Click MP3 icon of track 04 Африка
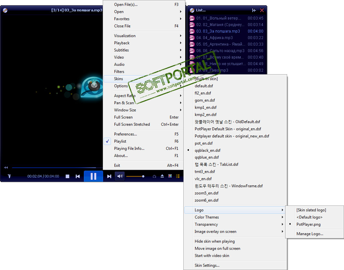 [192, 38]
